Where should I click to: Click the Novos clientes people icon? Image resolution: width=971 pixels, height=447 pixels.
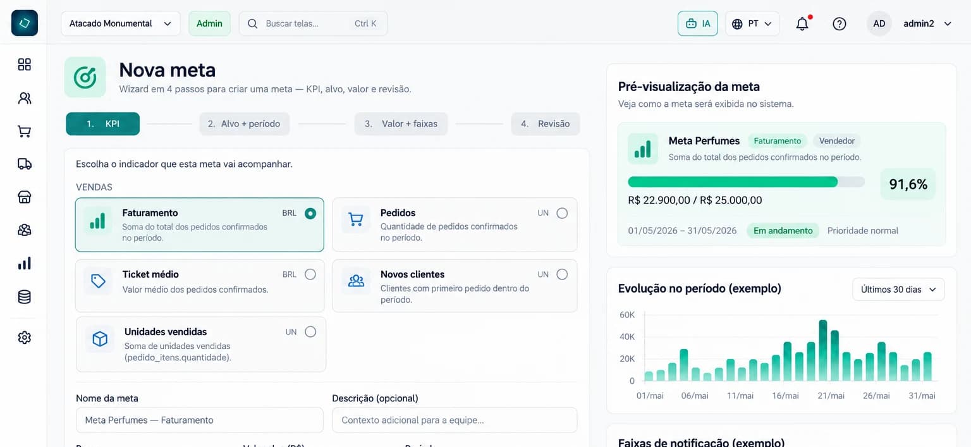point(356,281)
